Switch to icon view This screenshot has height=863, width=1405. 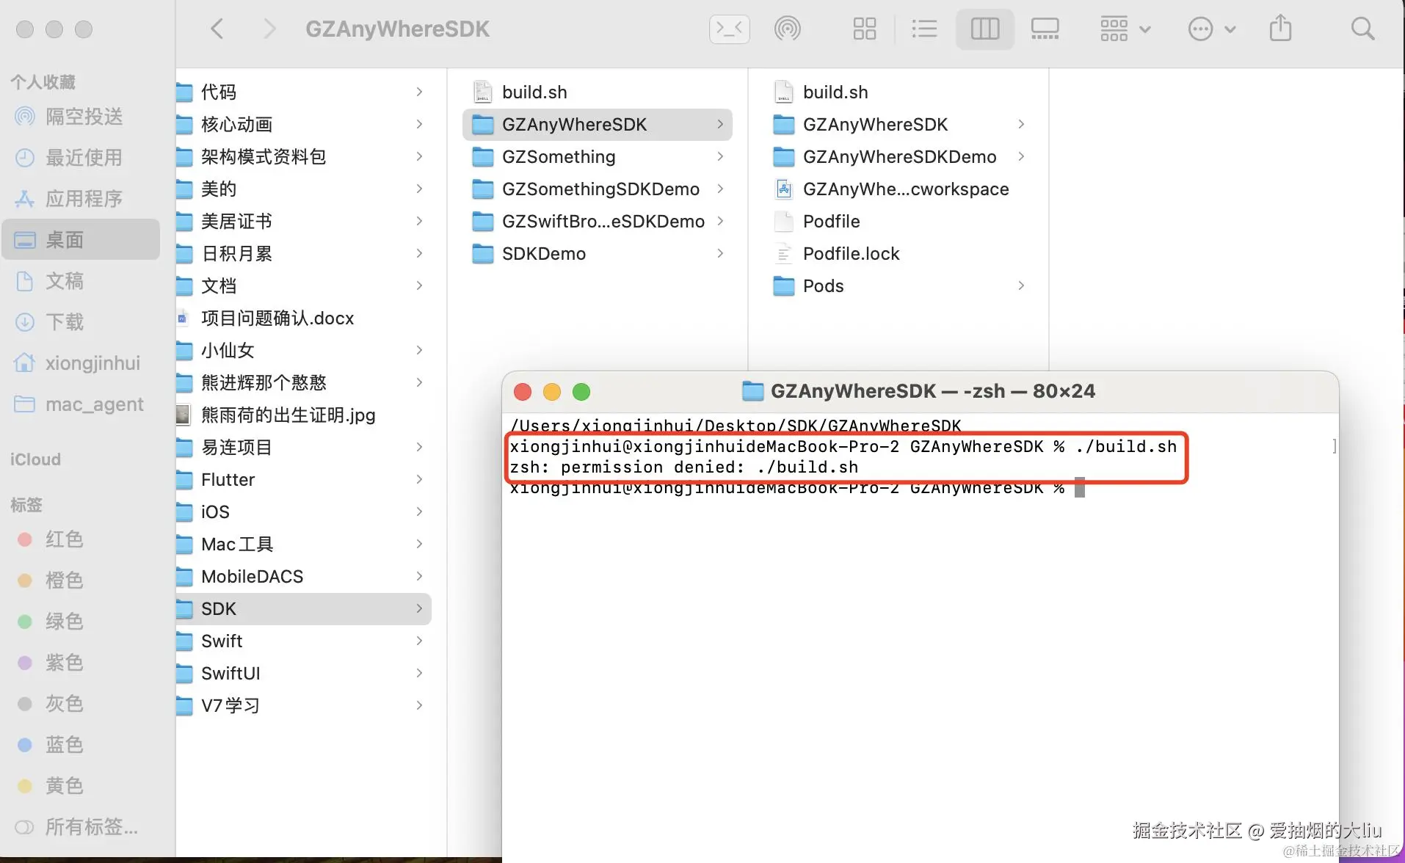(x=865, y=29)
